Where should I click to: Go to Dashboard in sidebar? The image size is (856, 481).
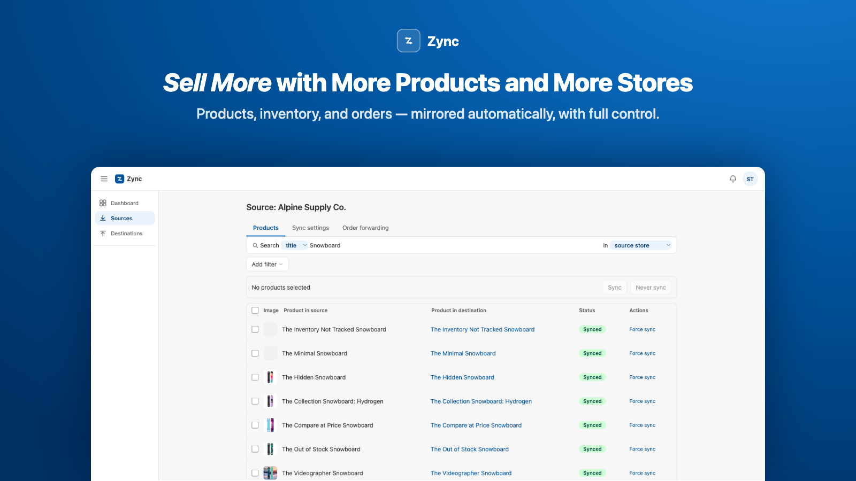click(x=125, y=203)
